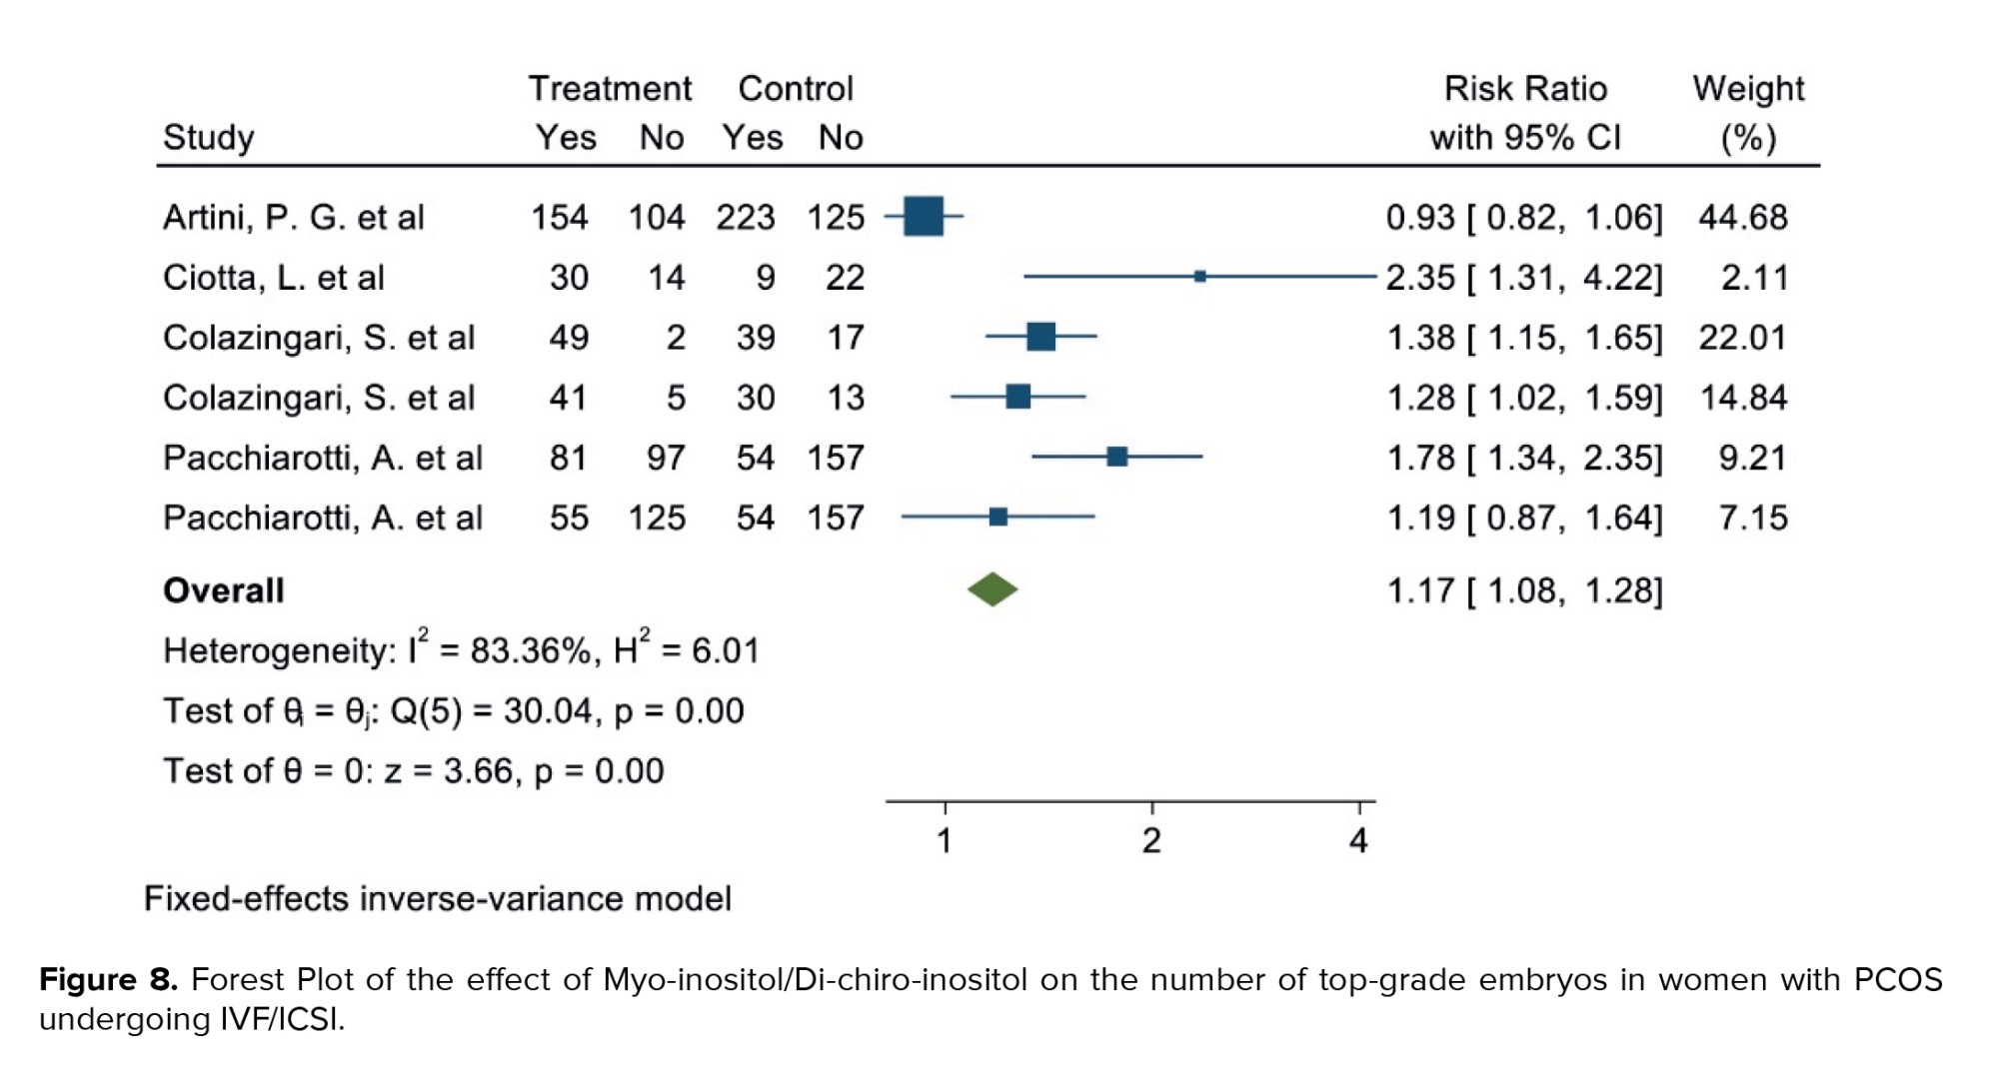This screenshot has width=1999, height=1081.
Task: Click the bold Overall row label
Action: pyautogui.click(x=224, y=590)
